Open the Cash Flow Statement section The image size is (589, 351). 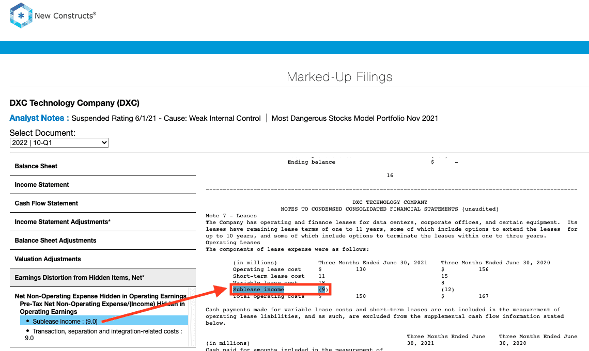click(x=102, y=203)
